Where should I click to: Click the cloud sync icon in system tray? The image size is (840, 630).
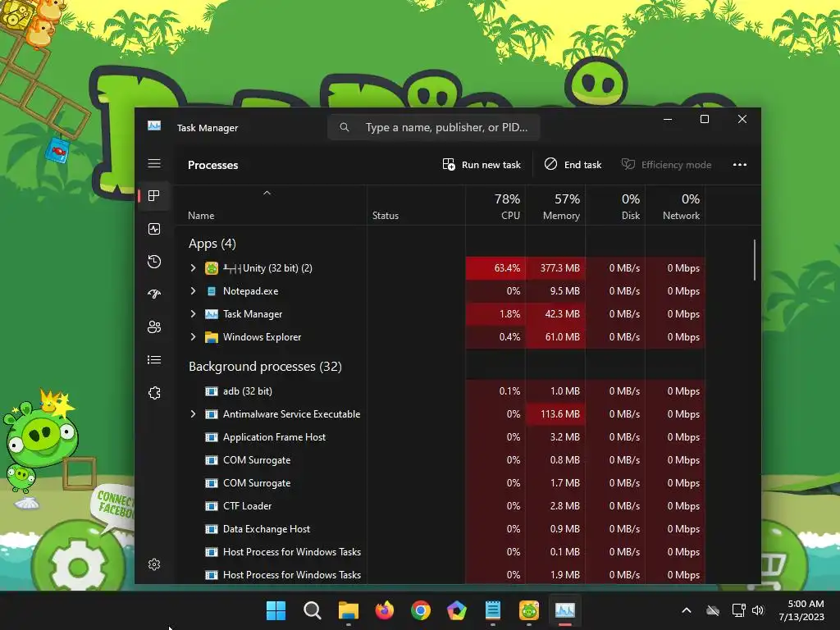(713, 610)
